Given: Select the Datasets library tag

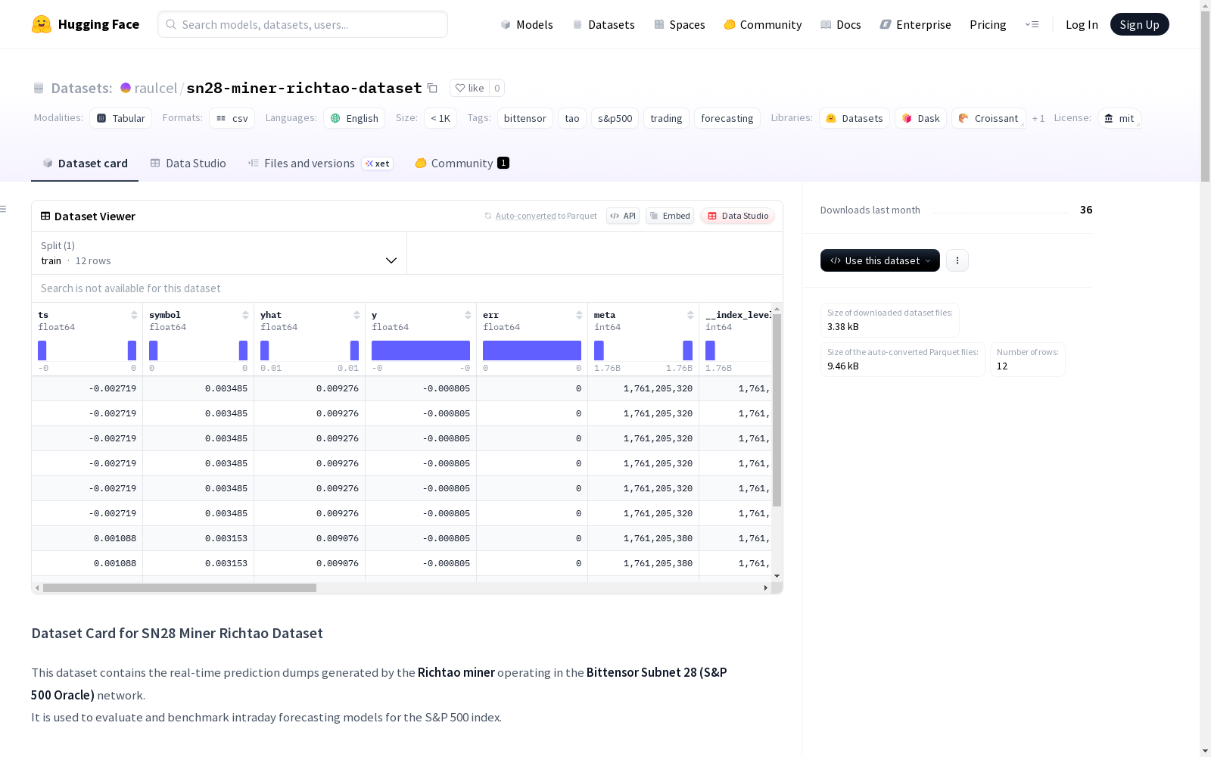Looking at the screenshot, I should click(855, 118).
